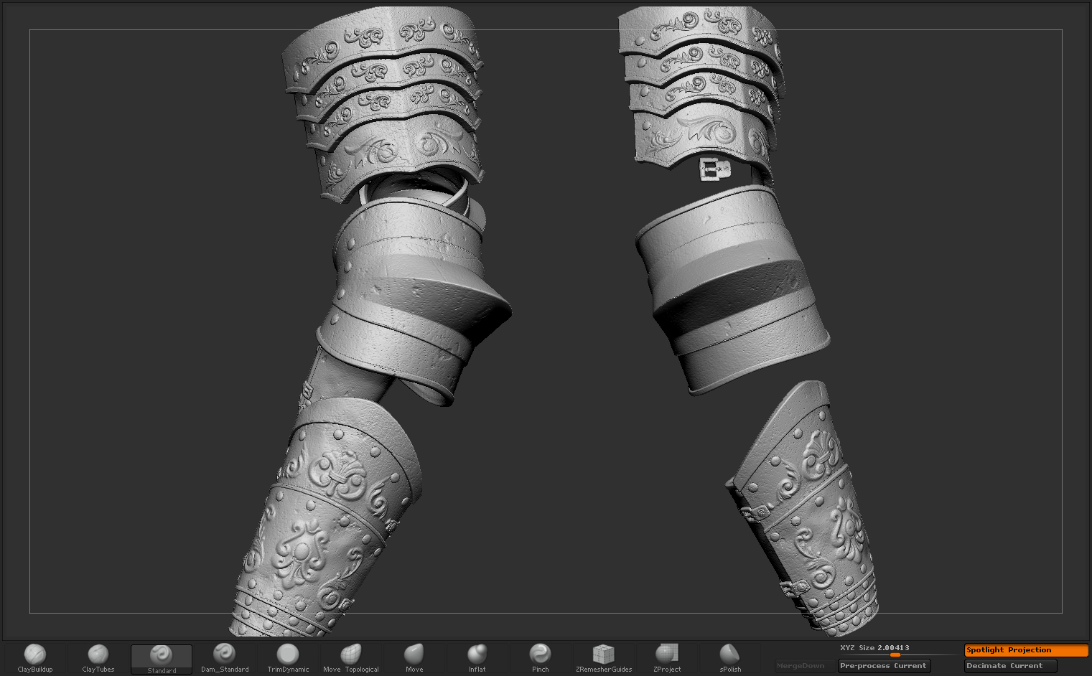Click the MergeDown button
The height and width of the screenshot is (676, 1092).
pyautogui.click(x=801, y=666)
